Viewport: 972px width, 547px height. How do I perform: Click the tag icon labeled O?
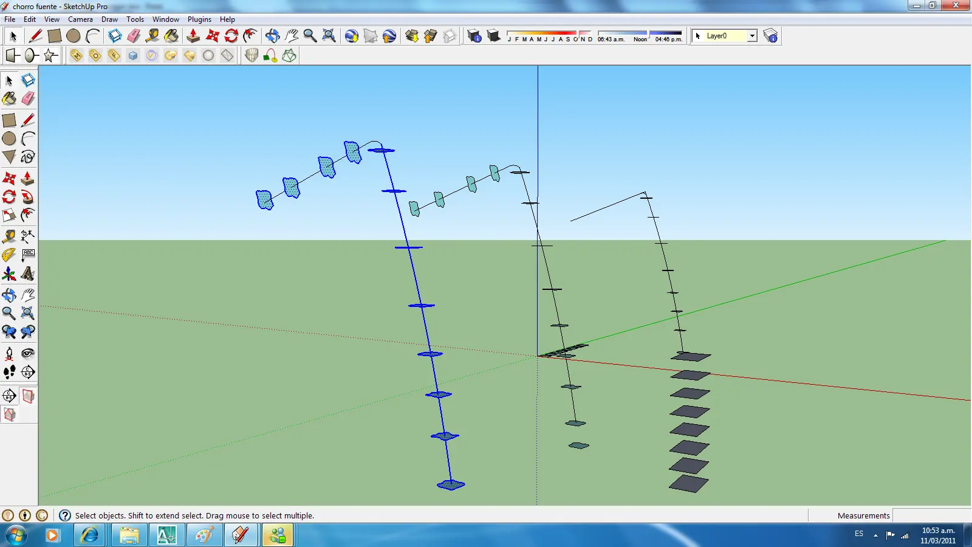(95, 55)
